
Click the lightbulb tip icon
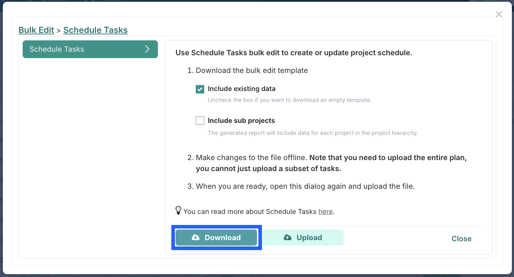pos(178,210)
